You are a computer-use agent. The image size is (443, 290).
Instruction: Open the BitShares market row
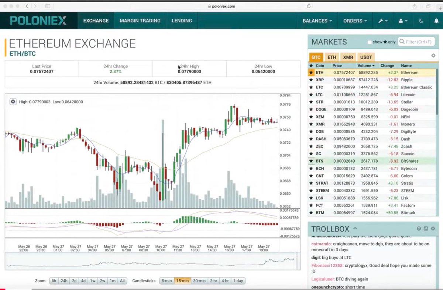click(372, 161)
